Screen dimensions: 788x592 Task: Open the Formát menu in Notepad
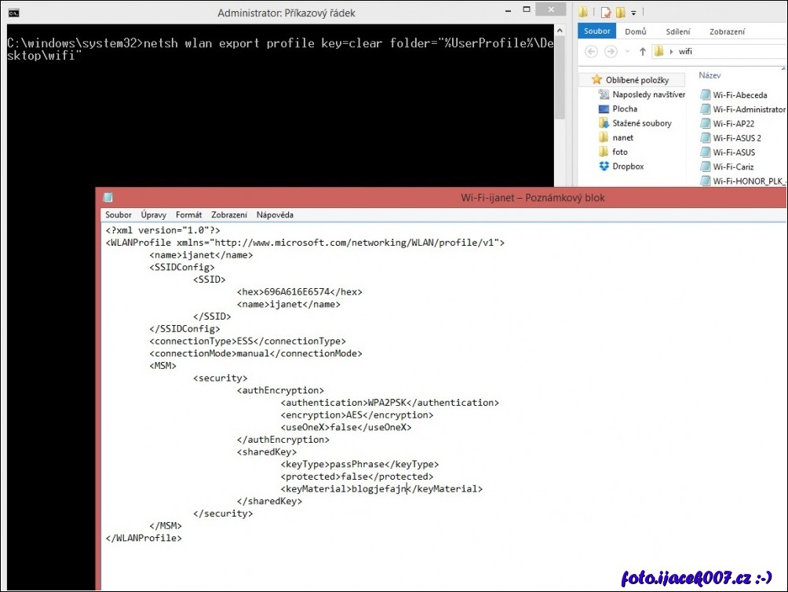click(x=188, y=215)
